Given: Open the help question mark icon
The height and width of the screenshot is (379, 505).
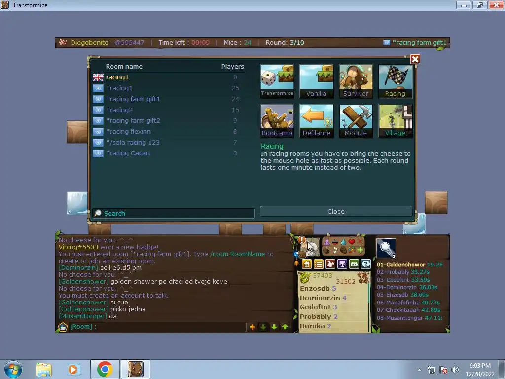Looking at the screenshot, I should point(366,265).
